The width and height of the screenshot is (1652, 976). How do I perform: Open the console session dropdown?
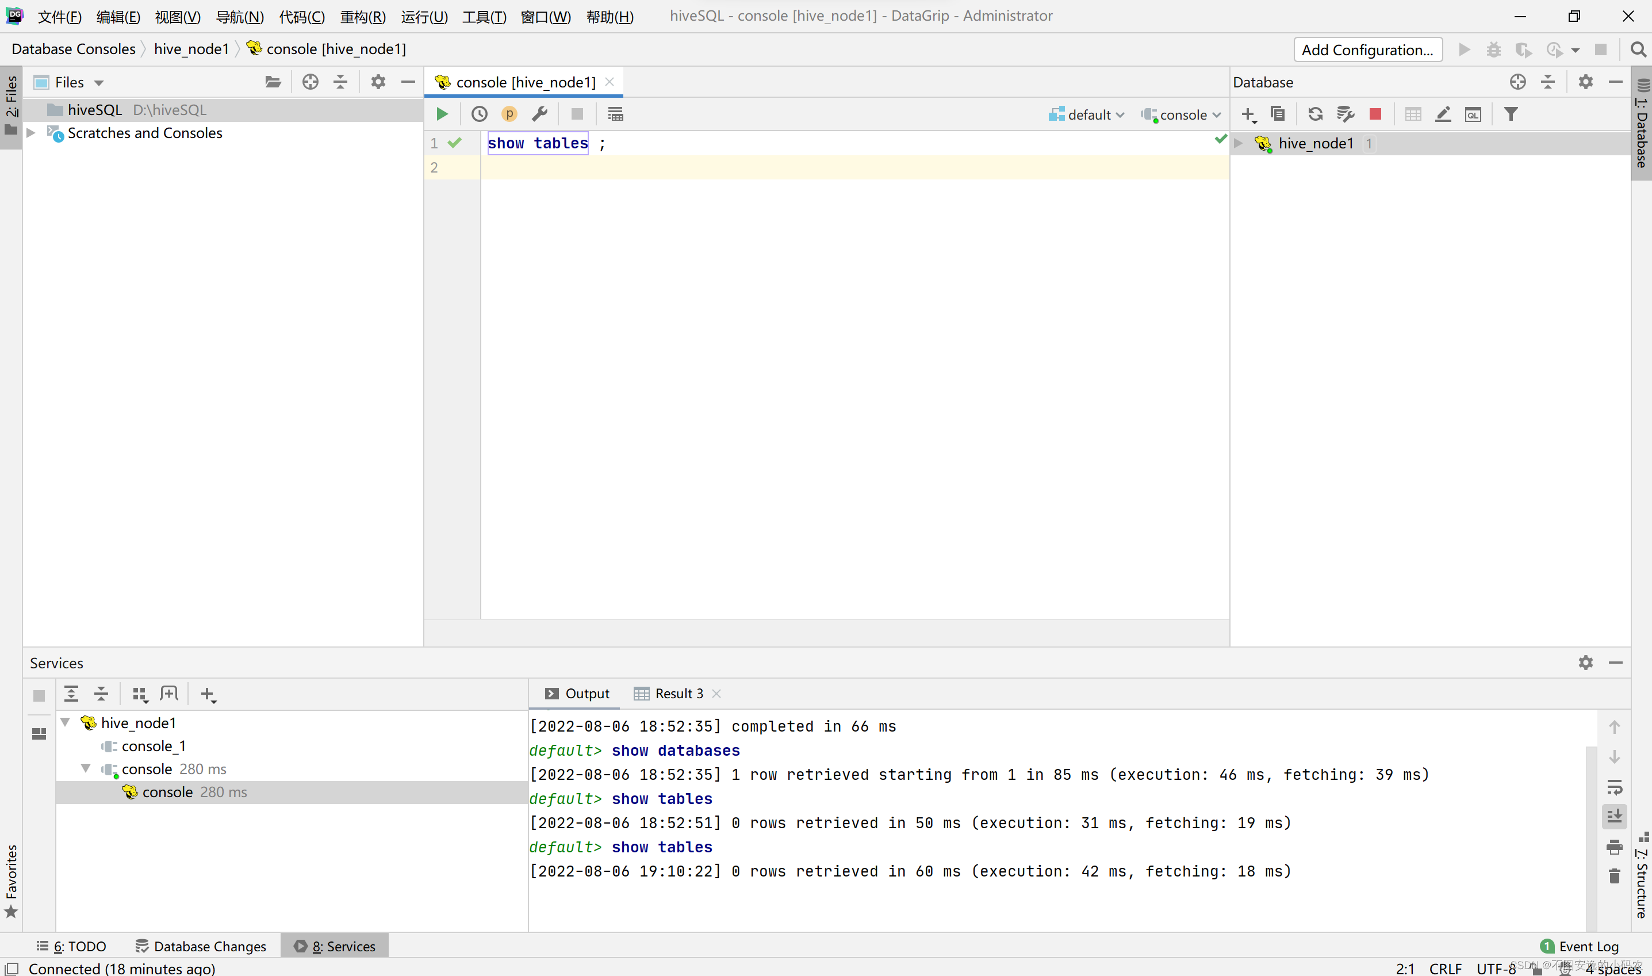[1181, 115]
